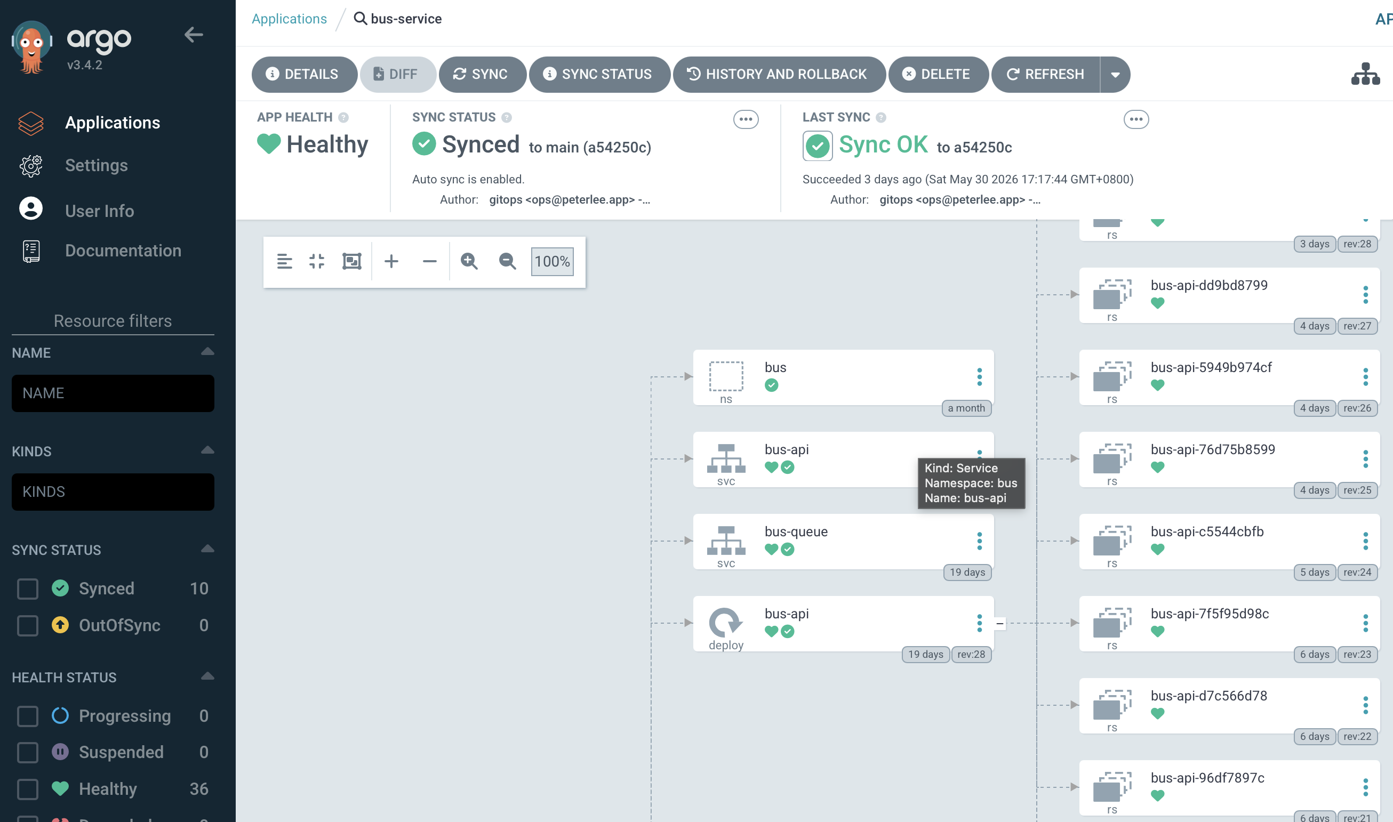This screenshot has width=1393, height=822.
Task: Collapse the sidebar with the back arrow
Action: 194,35
